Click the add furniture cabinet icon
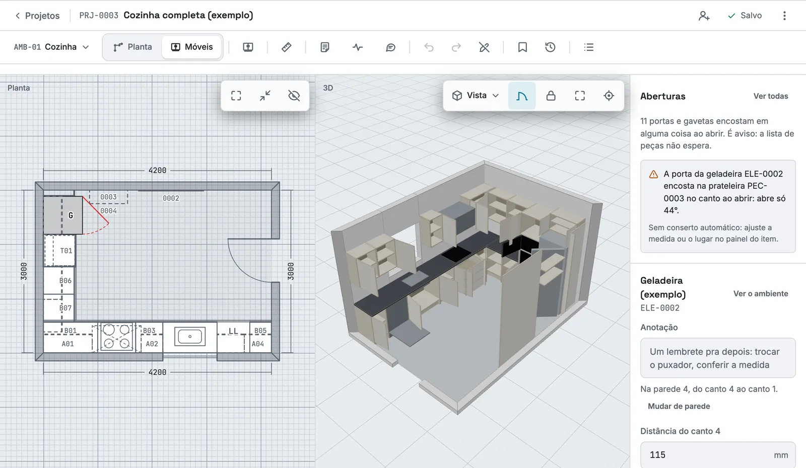The image size is (806, 468). coord(248,47)
